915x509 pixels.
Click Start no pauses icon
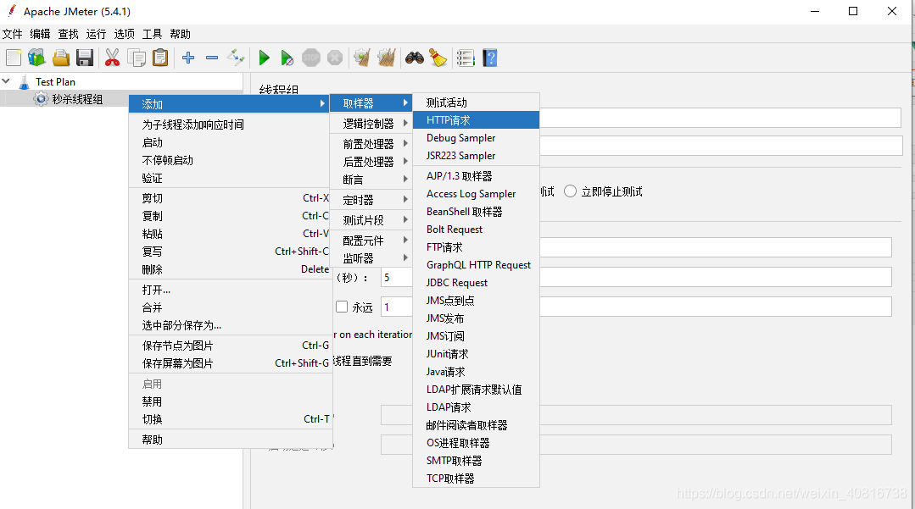coord(287,58)
